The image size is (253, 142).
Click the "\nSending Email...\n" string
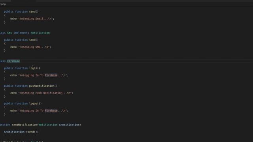pyautogui.click(x=36, y=19)
